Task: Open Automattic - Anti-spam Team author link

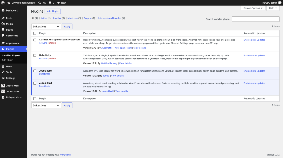Action: (x=116, y=48)
